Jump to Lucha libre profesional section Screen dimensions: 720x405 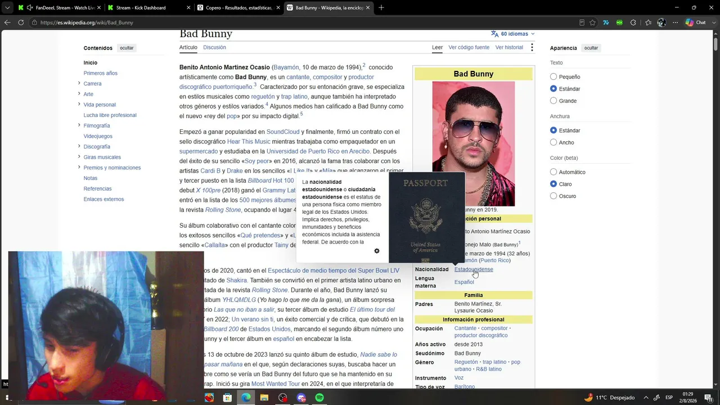[x=110, y=115]
